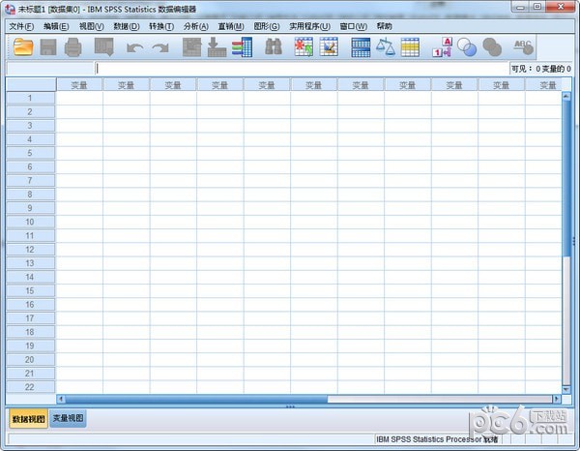Screen dimensions: 580x451
Task: Open the 视图(V) menu
Action: [x=92, y=26]
